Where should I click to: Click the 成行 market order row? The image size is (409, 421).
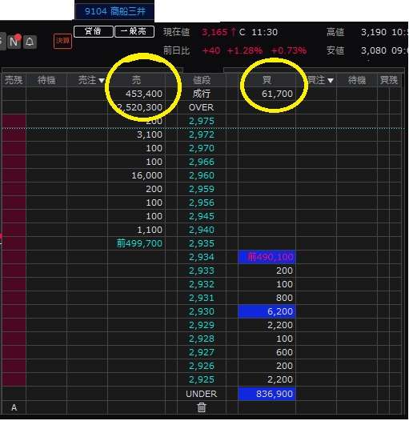[x=202, y=94]
